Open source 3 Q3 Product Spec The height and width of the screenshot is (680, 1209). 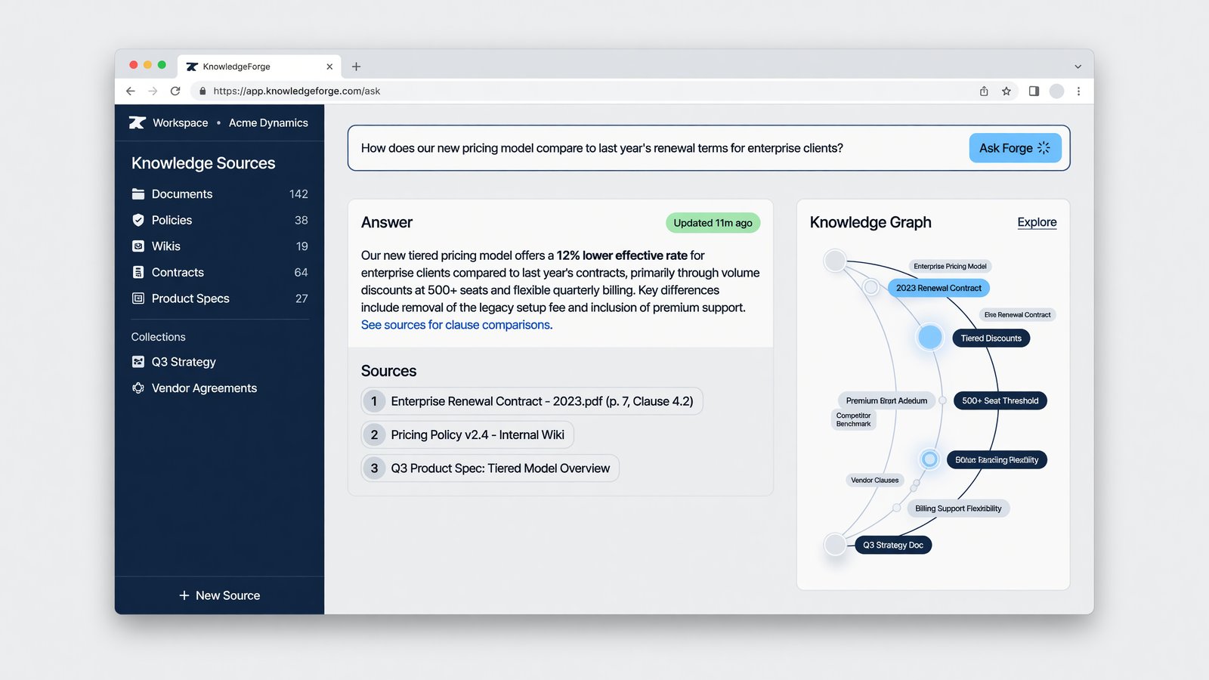(x=490, y=468)
